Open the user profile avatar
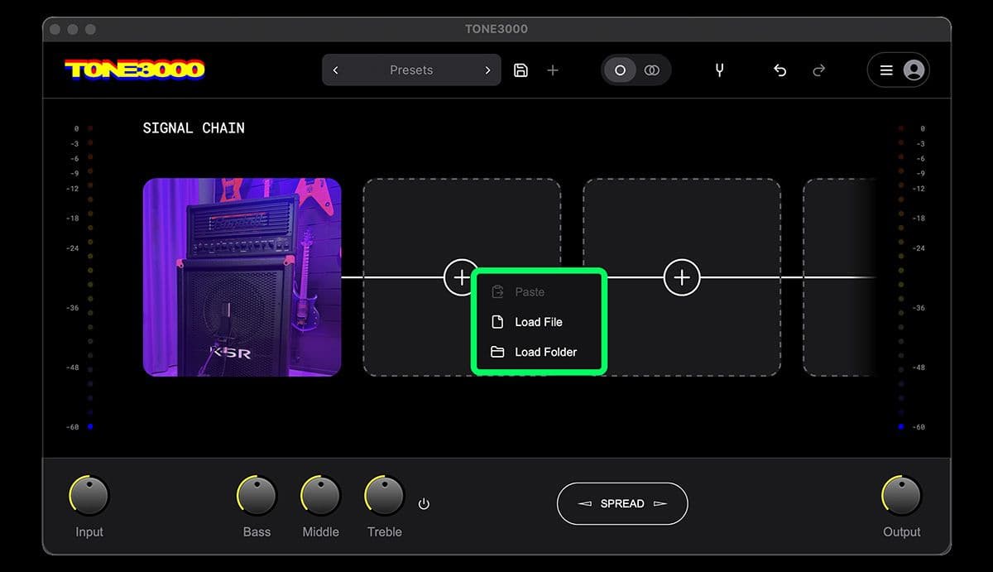This screenshot has width=993, height=572. click(x=914, y=70)
